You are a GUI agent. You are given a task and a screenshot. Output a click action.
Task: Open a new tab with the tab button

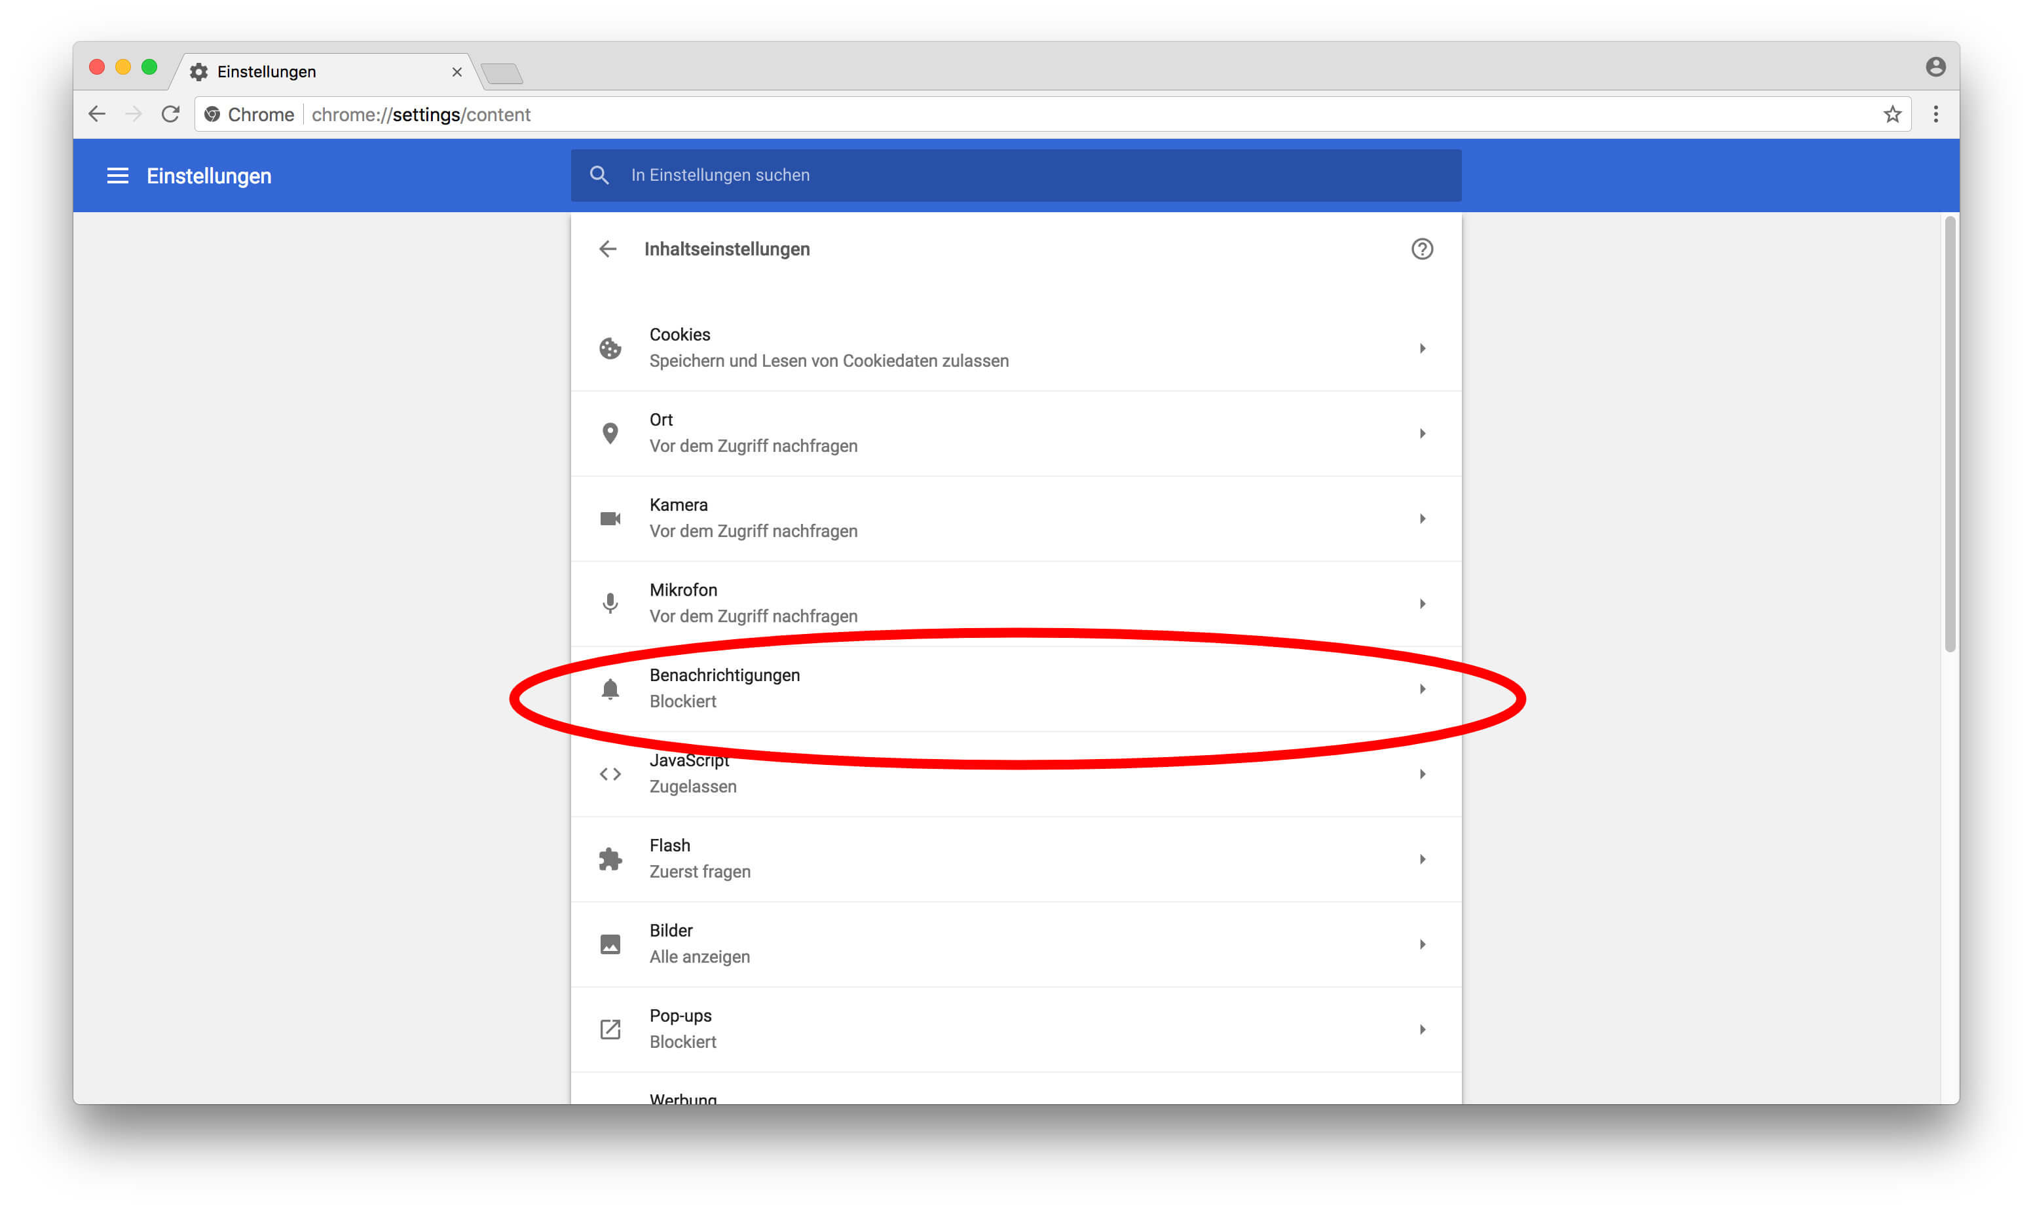point(502,74)
